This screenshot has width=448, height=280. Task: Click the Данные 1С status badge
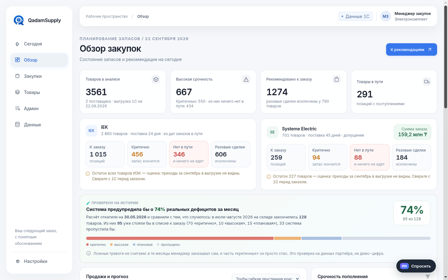pyautogui.click(x=355, y=16)
